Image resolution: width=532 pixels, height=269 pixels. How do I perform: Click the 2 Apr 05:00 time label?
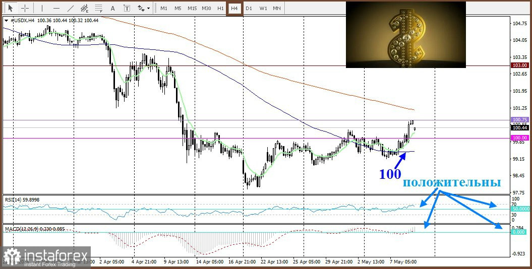click(112, 262)
